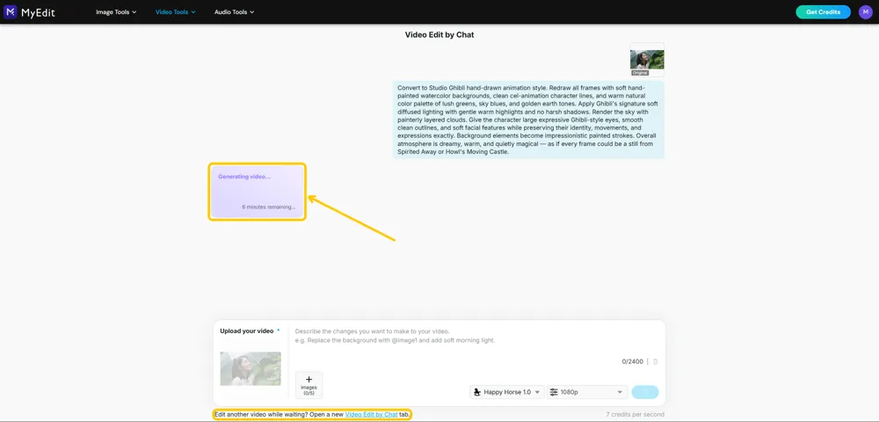Open the user profile avatar

(865, 11)
